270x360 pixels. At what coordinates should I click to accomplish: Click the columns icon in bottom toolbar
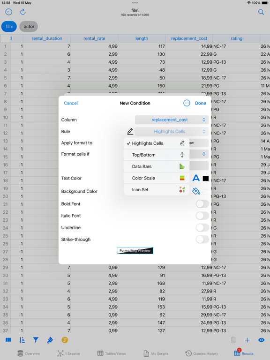[8, 340]
